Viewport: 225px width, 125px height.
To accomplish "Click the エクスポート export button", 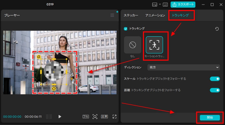I will pyautogui.click(x=183, y=4).
